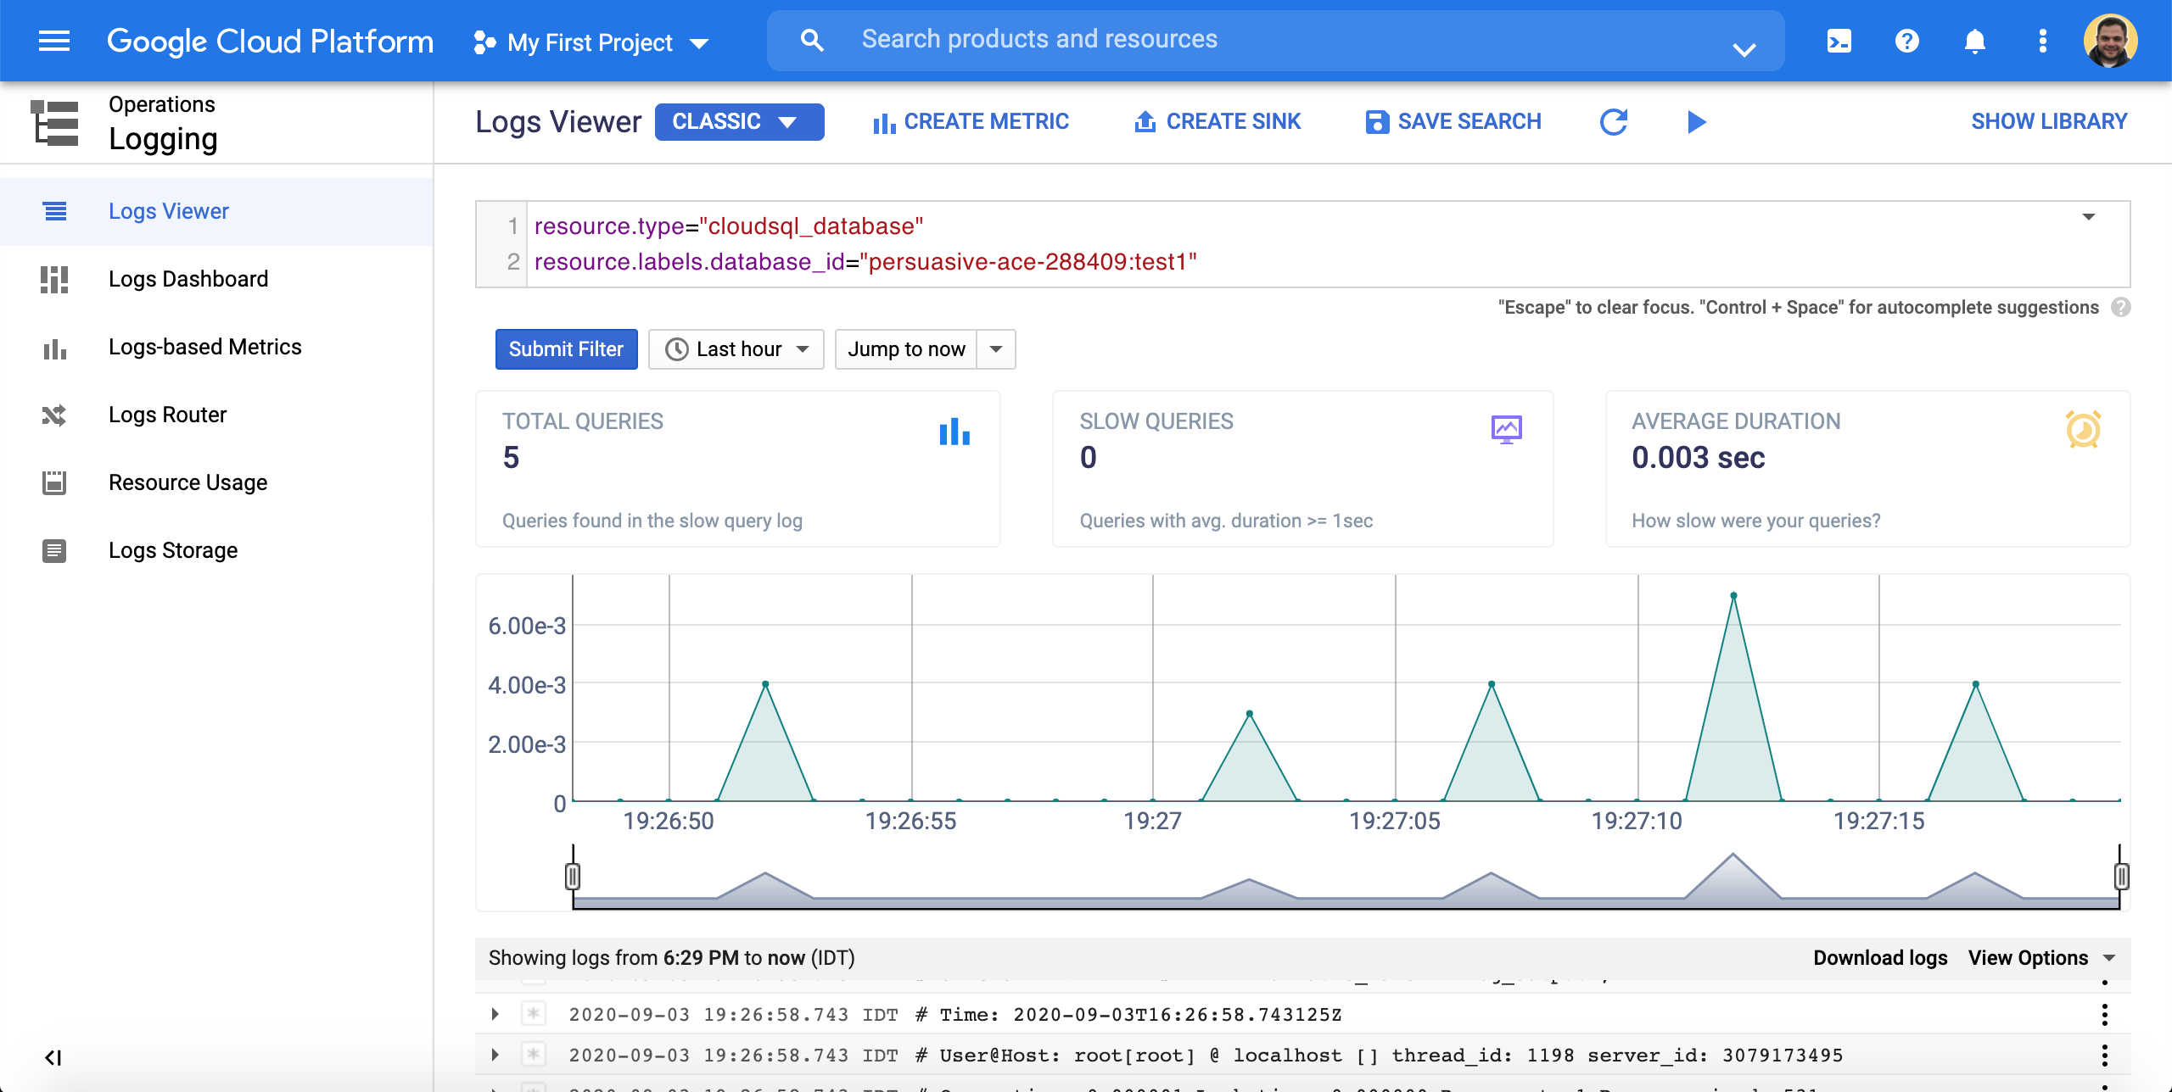Open the Last hour time range dropdown
Viewport: 2172px width, 1092px height.
[x=736, y=349]
